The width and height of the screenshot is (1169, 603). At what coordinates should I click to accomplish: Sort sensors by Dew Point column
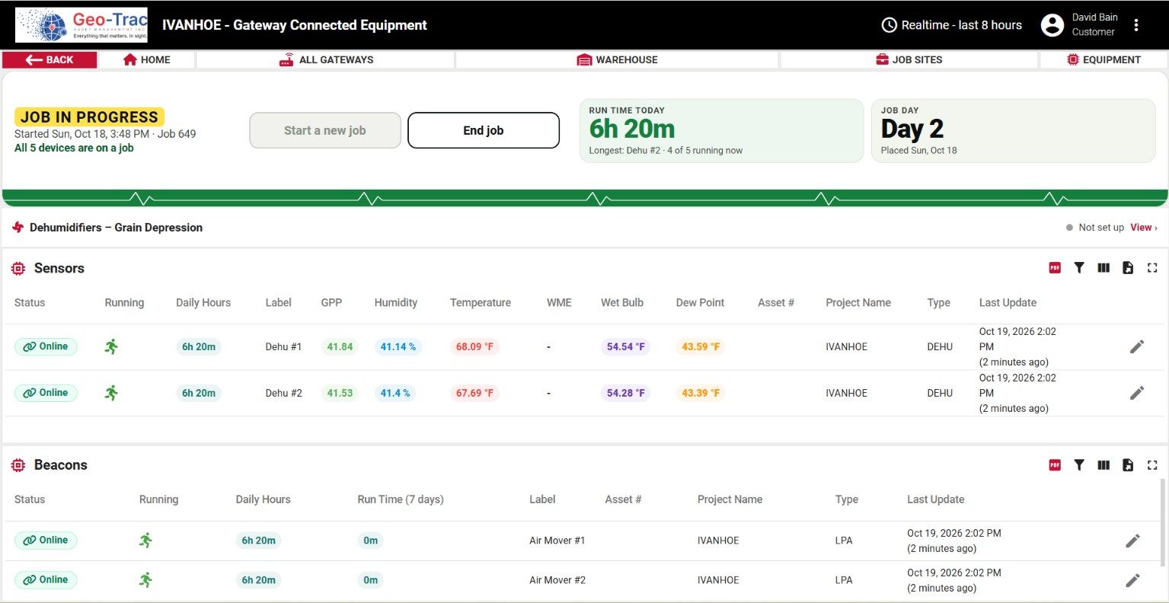(x=700, y=302)
